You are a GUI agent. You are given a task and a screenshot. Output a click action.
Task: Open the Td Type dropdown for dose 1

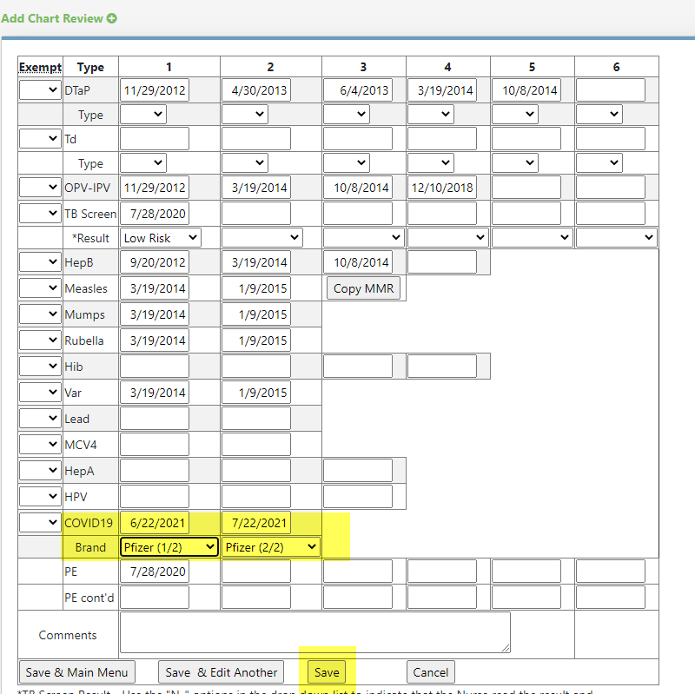pos(143,163)
